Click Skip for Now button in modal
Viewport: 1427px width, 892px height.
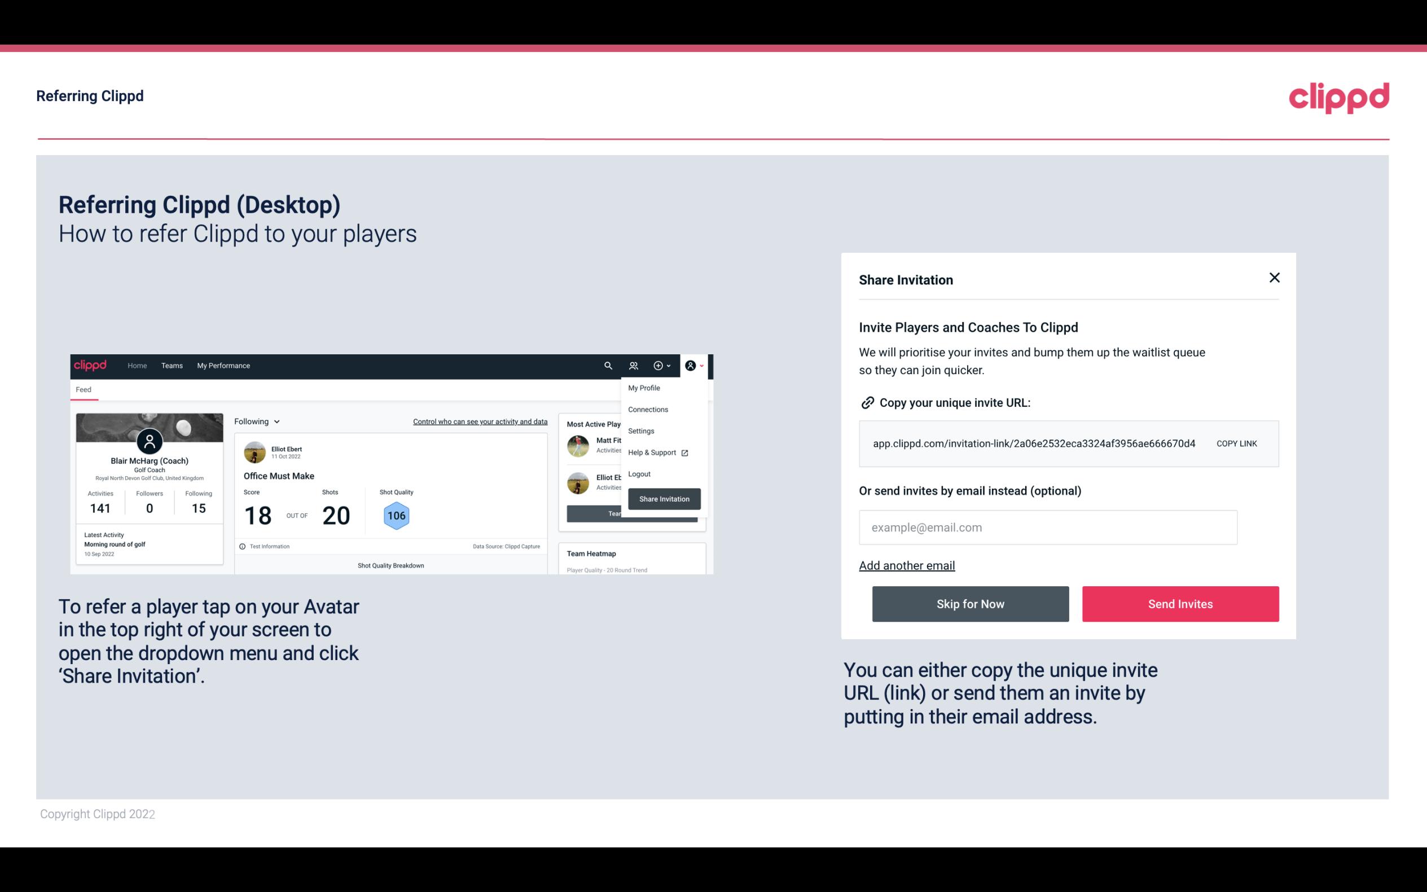[970, 604]
